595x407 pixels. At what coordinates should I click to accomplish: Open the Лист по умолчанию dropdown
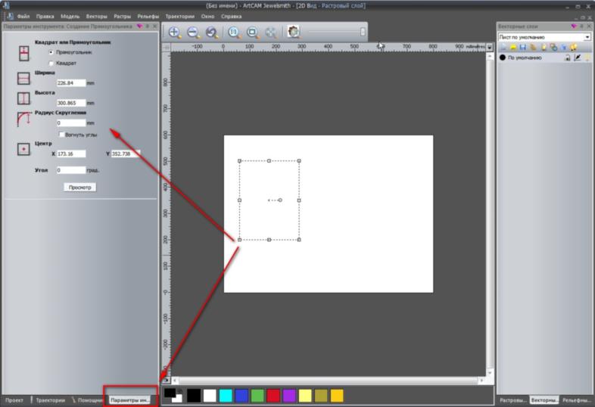(587, 37)
